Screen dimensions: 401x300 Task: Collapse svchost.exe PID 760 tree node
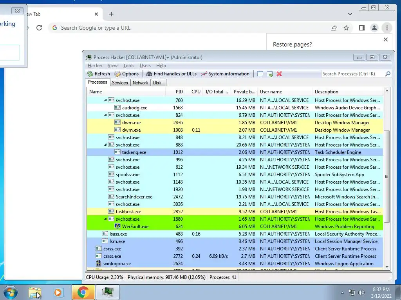[x=105, y=100]
